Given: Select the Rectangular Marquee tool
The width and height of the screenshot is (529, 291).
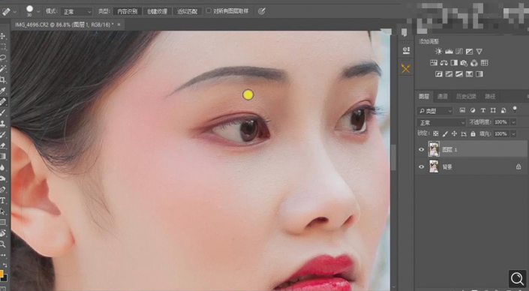Looking at the screenshot, I should click(3, 46).
